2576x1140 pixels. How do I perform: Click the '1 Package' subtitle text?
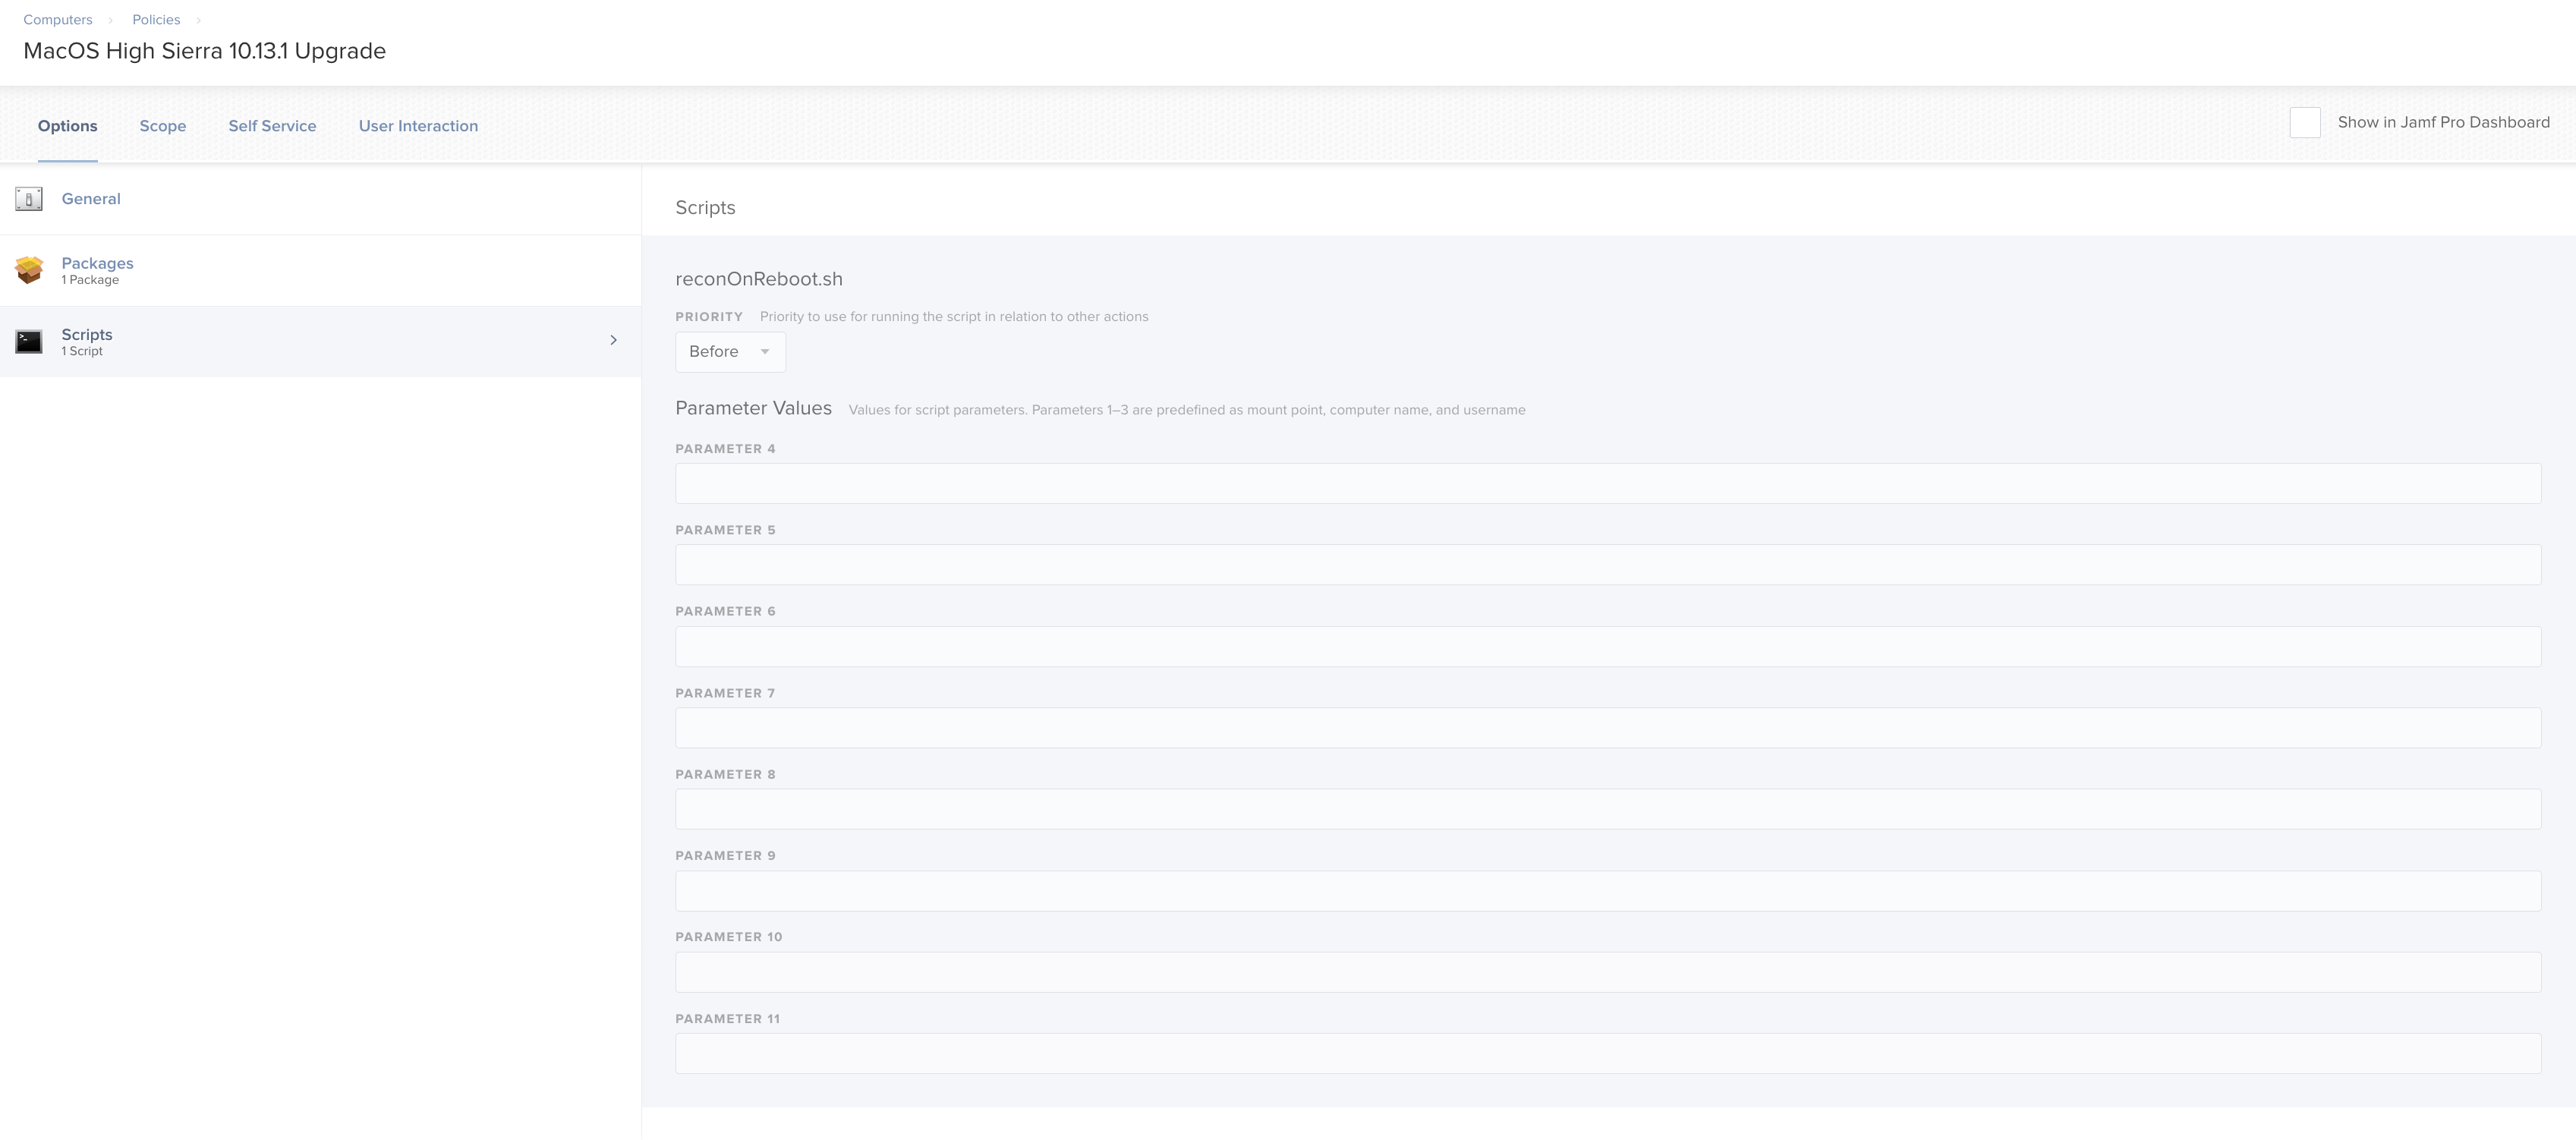90,280
